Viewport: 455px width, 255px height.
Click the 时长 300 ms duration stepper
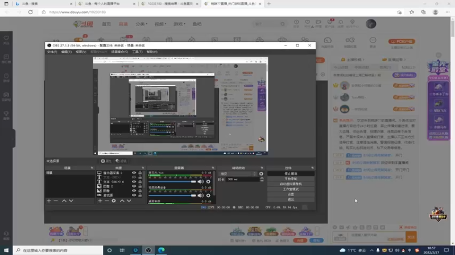pos(262,179)
